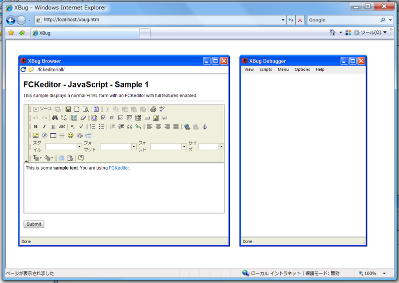Viewport: 399px width, 283px height.
Task: Click the Select All icon
Action: tap(74, 118)
